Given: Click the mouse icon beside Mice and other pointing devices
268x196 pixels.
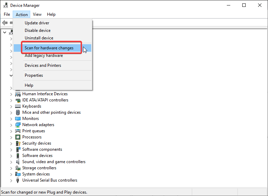Looking at the screenshot, I should pyautogui.click(x=18, y=112).
